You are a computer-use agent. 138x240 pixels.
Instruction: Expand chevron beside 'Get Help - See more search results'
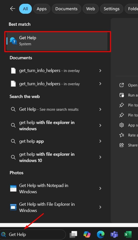(100, 109)
